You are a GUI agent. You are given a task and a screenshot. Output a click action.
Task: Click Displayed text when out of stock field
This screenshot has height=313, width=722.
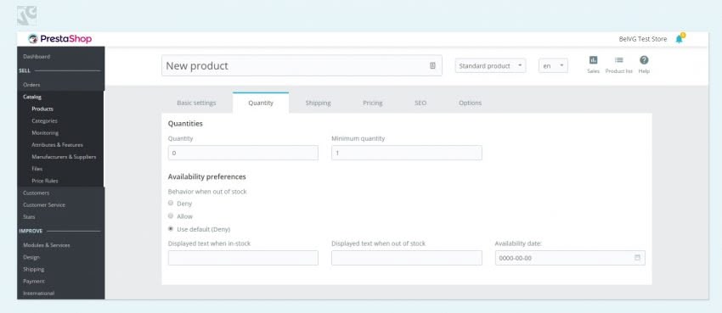click(x=407, y=258)
